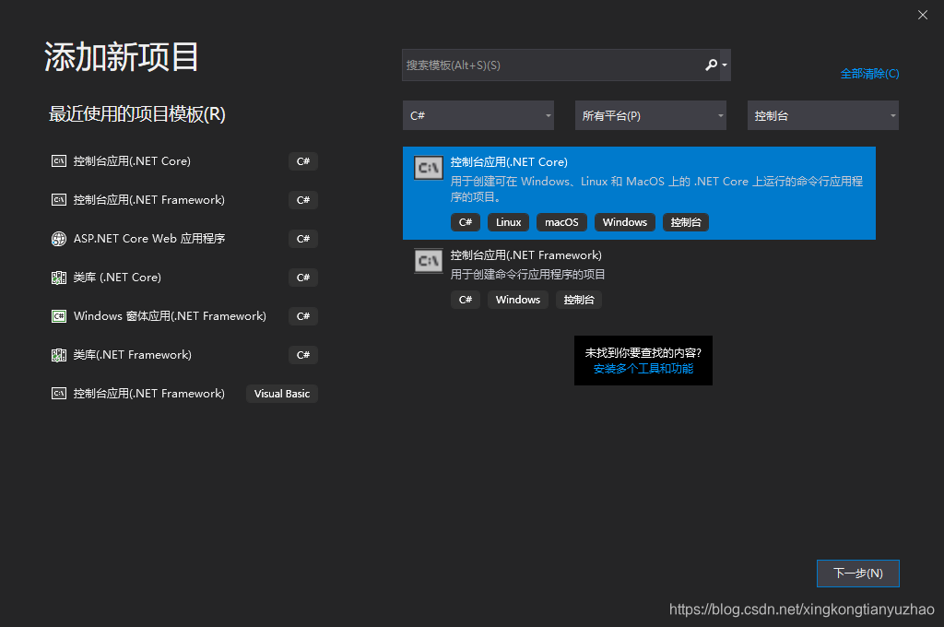The image size is (944, 627).
Task: Click C# tag beside recent 控制台应用(.NET Core)
Action: click(x=302, y=161)
